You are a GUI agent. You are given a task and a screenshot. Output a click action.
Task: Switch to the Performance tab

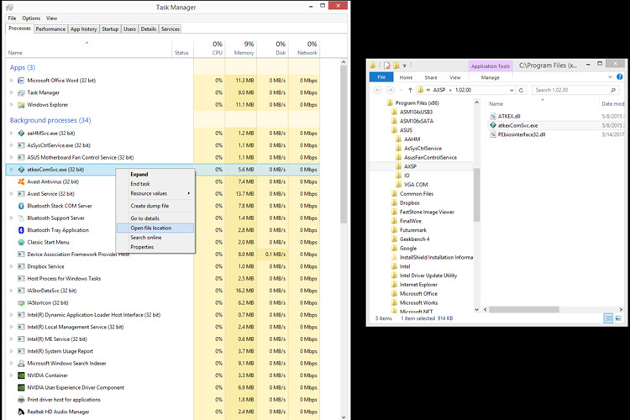(x=50, y=29)
